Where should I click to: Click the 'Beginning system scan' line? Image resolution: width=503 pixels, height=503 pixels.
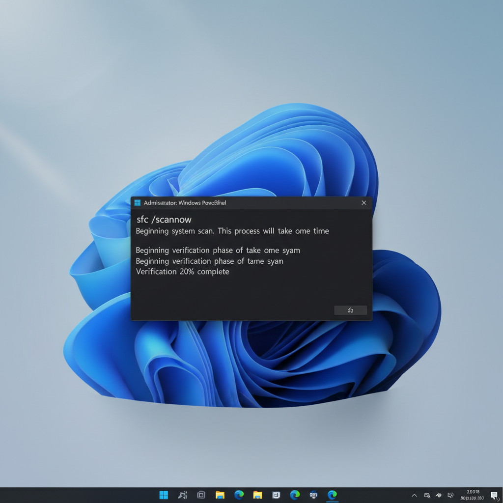click(232, 231)
